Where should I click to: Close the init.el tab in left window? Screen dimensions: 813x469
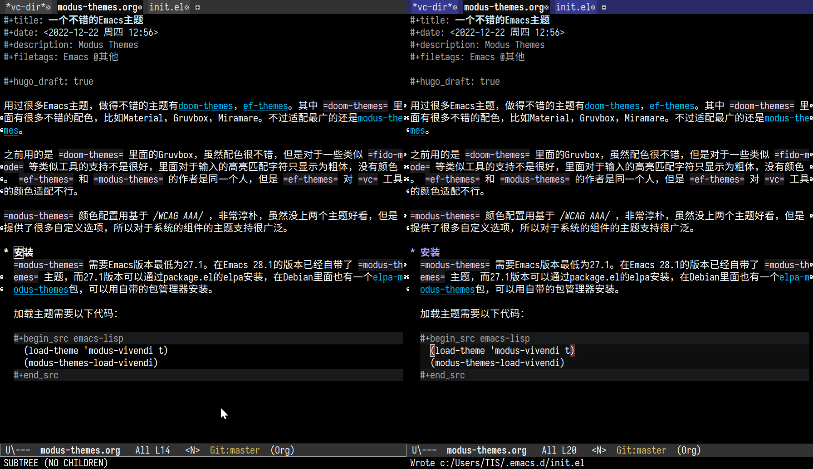(186, 7)
